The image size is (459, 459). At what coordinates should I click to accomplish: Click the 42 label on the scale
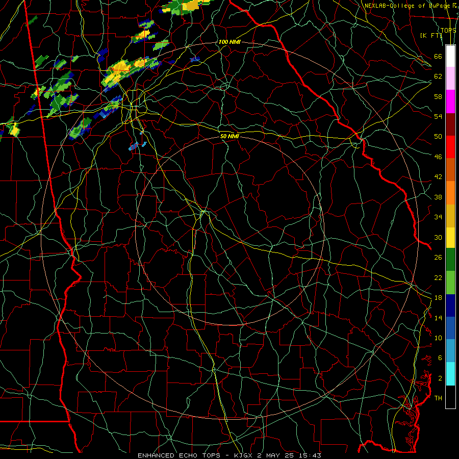[438, 177]
